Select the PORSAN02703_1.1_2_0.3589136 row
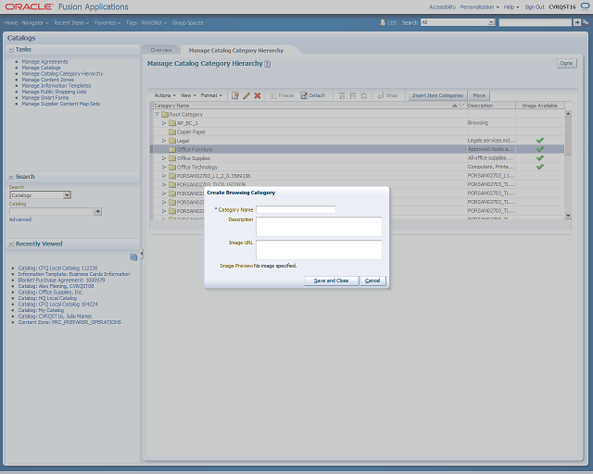The width and height of the screenshot is (593, 474). coord(357,176)
